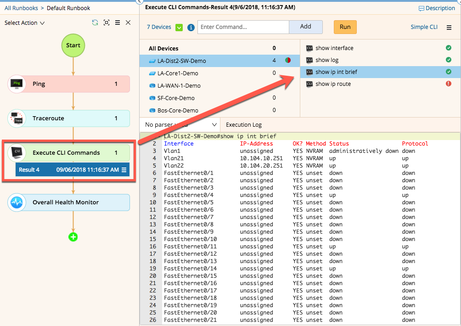Click the Overall Health Monitor pulse icon
Viewport: 461px width, 326px height.
(17, 202)
